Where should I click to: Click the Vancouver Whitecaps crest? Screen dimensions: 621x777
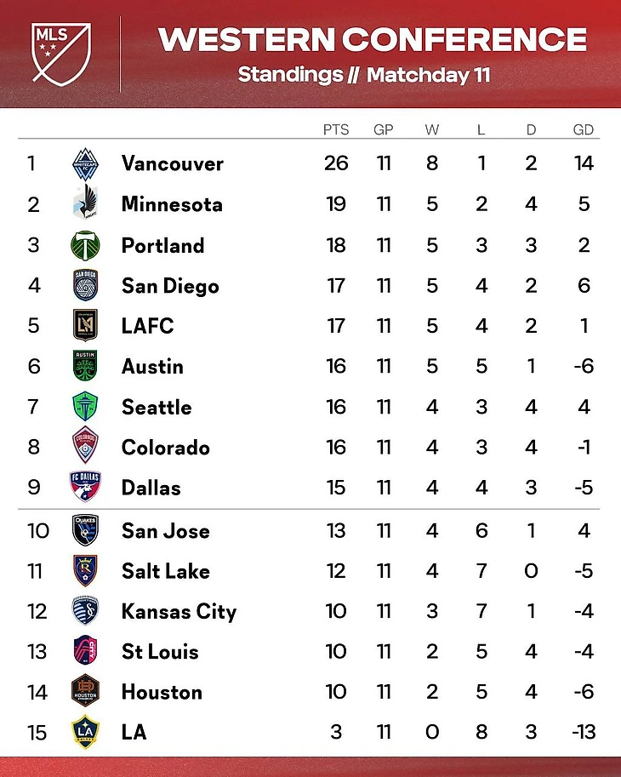[x=85, y=163]
